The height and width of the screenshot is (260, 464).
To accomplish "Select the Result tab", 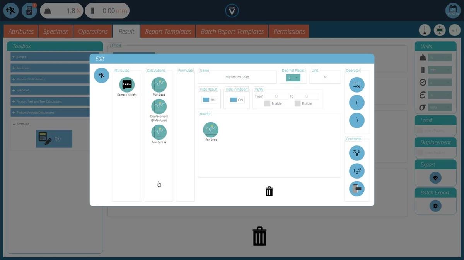I will coord(126,31).
